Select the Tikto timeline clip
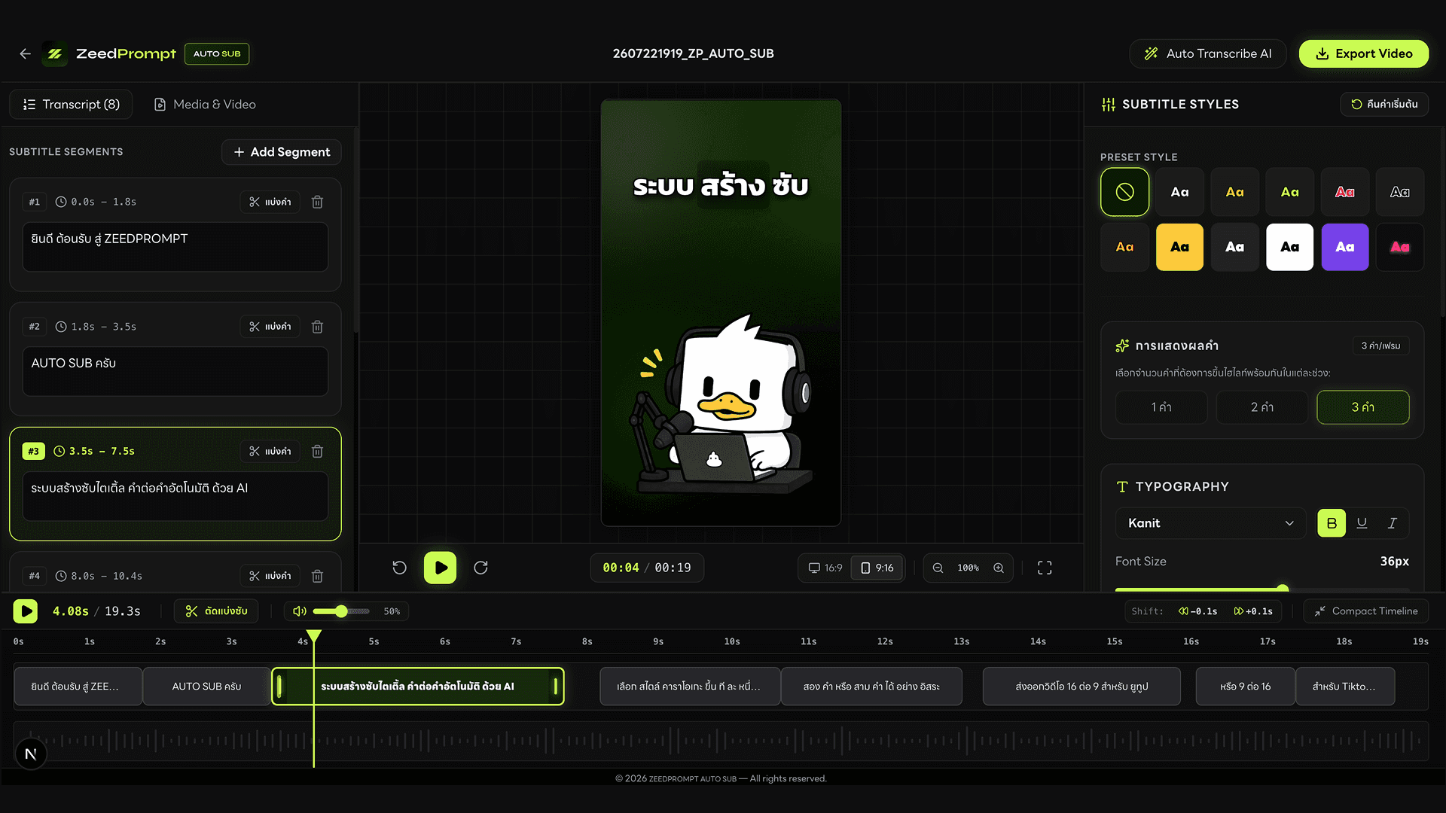 coord(1345,687)
